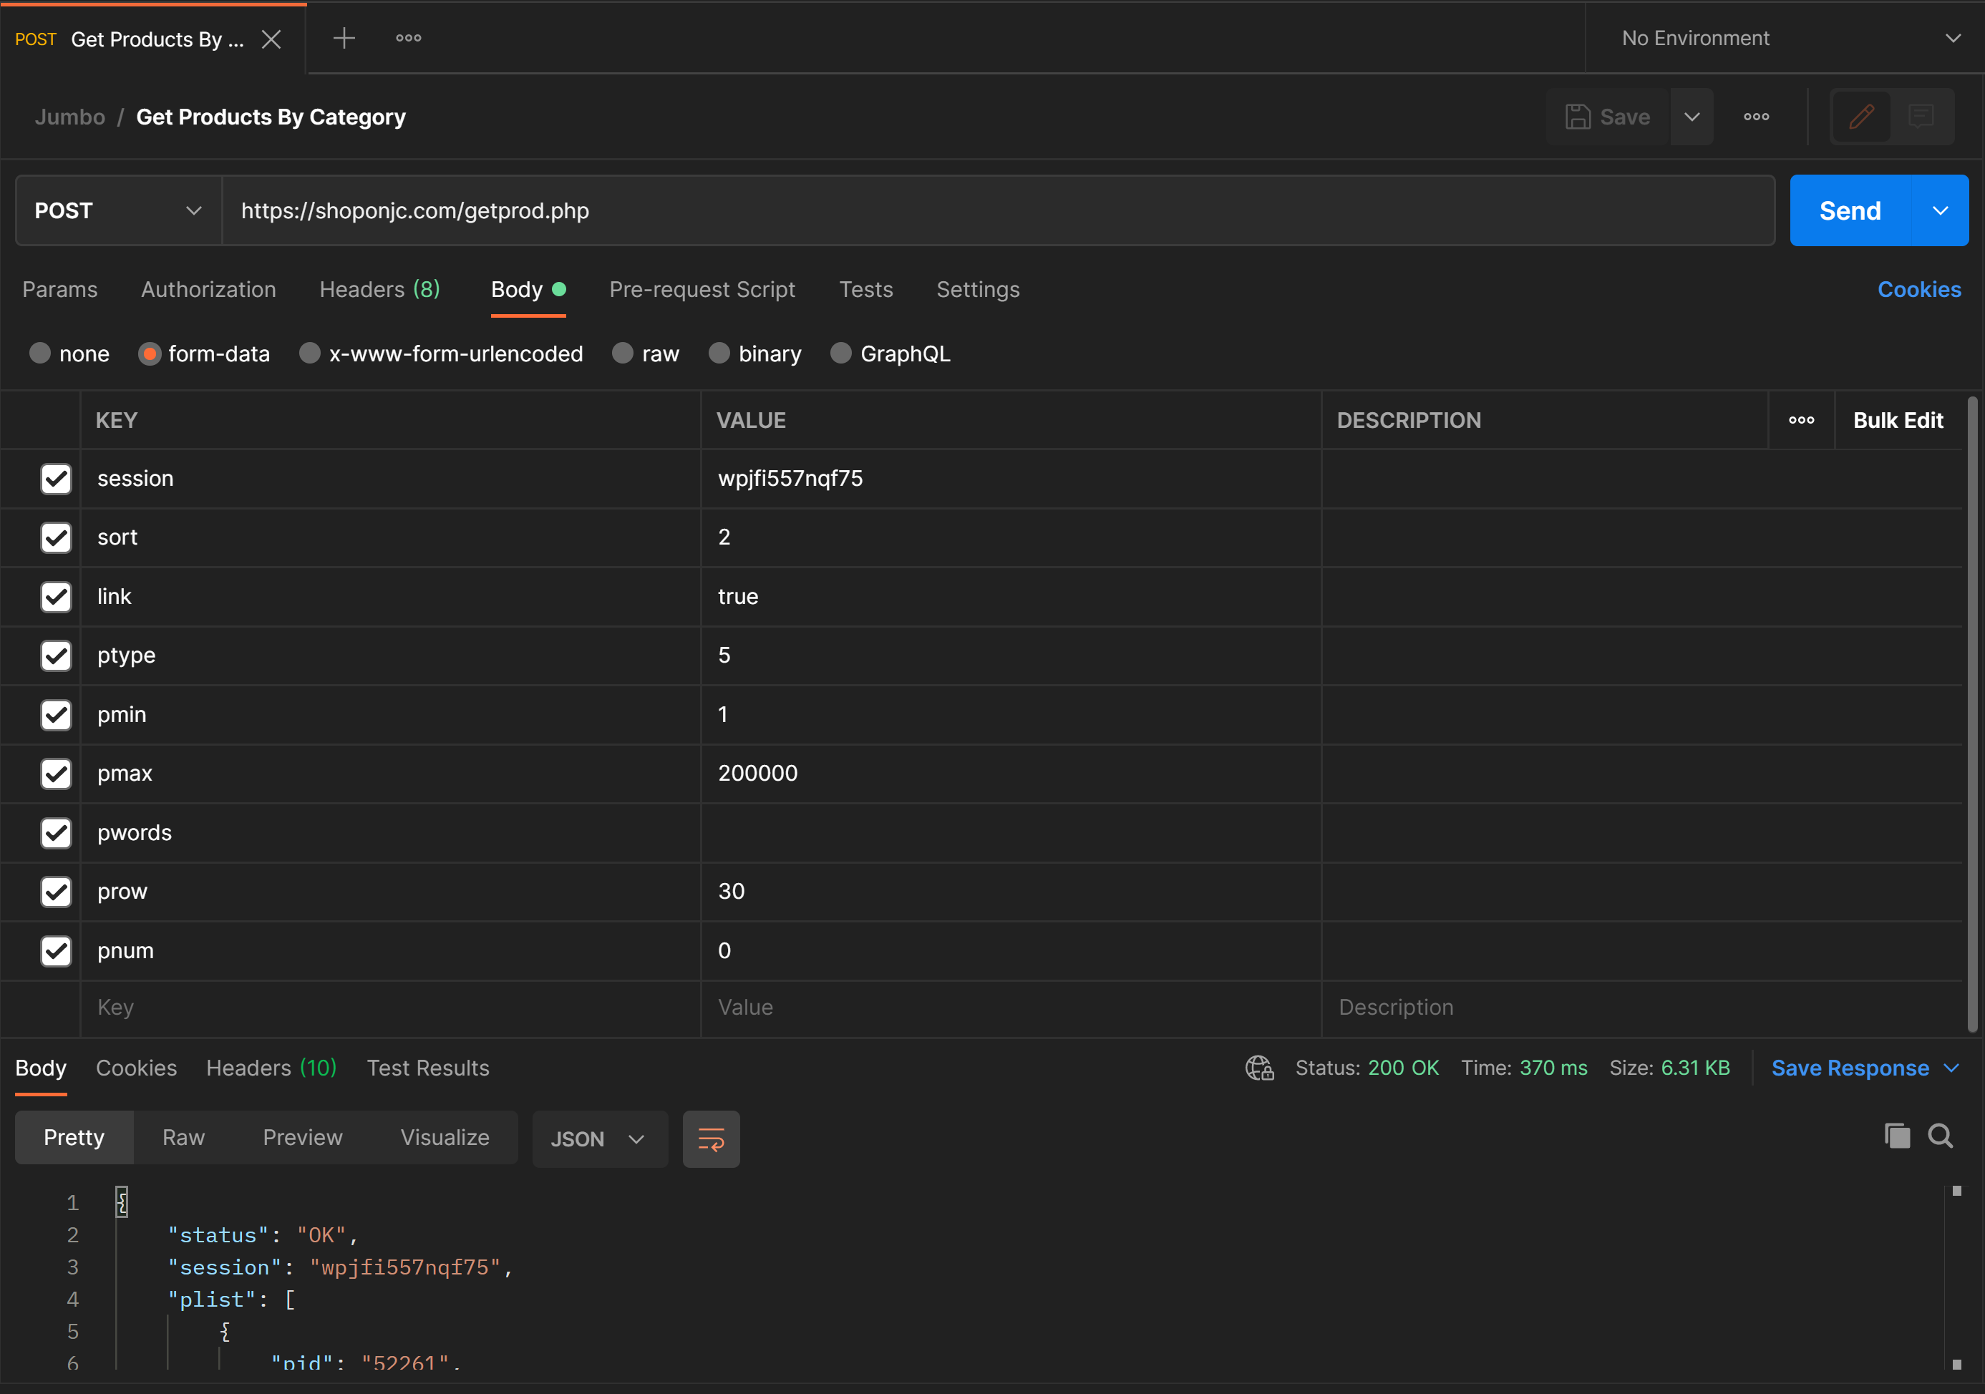The image size is (1985, 1394).
Task: Uncheck the pwords parameter
Action: pos(57,833)
